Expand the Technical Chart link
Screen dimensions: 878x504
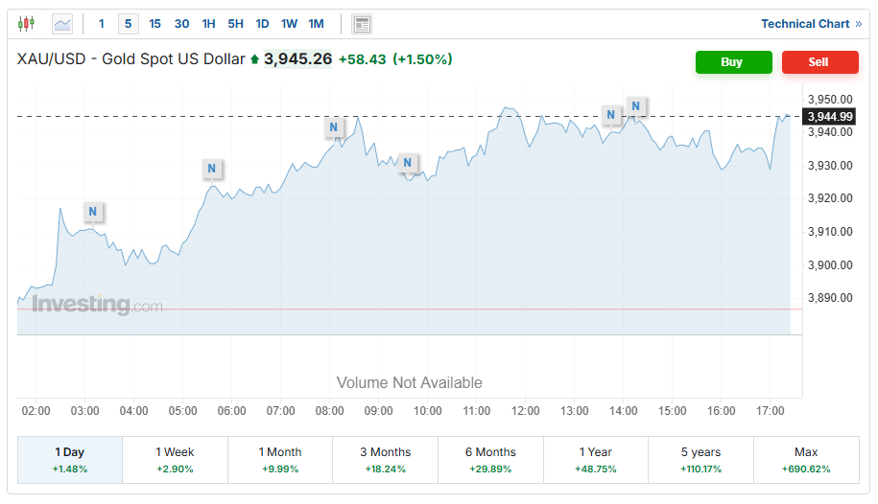coord(811,24)
